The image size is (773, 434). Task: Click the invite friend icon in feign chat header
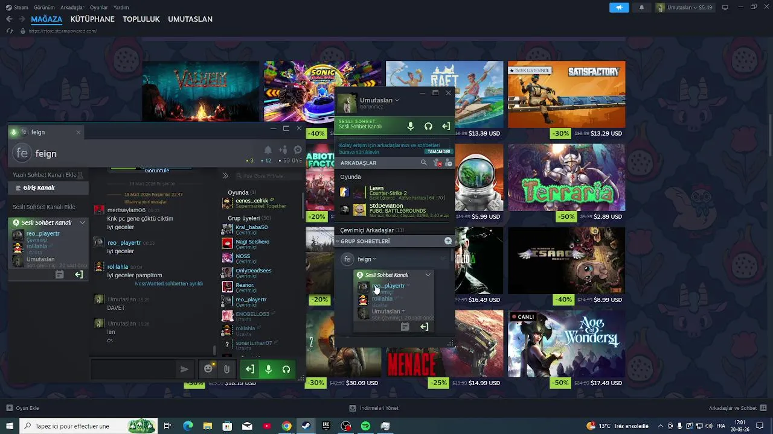283,150
